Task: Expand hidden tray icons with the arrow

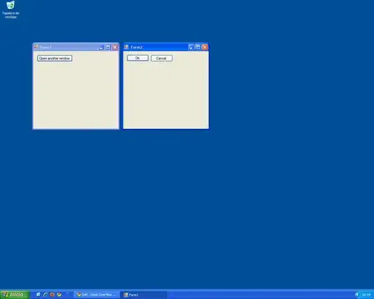Action: pos(357,295)
